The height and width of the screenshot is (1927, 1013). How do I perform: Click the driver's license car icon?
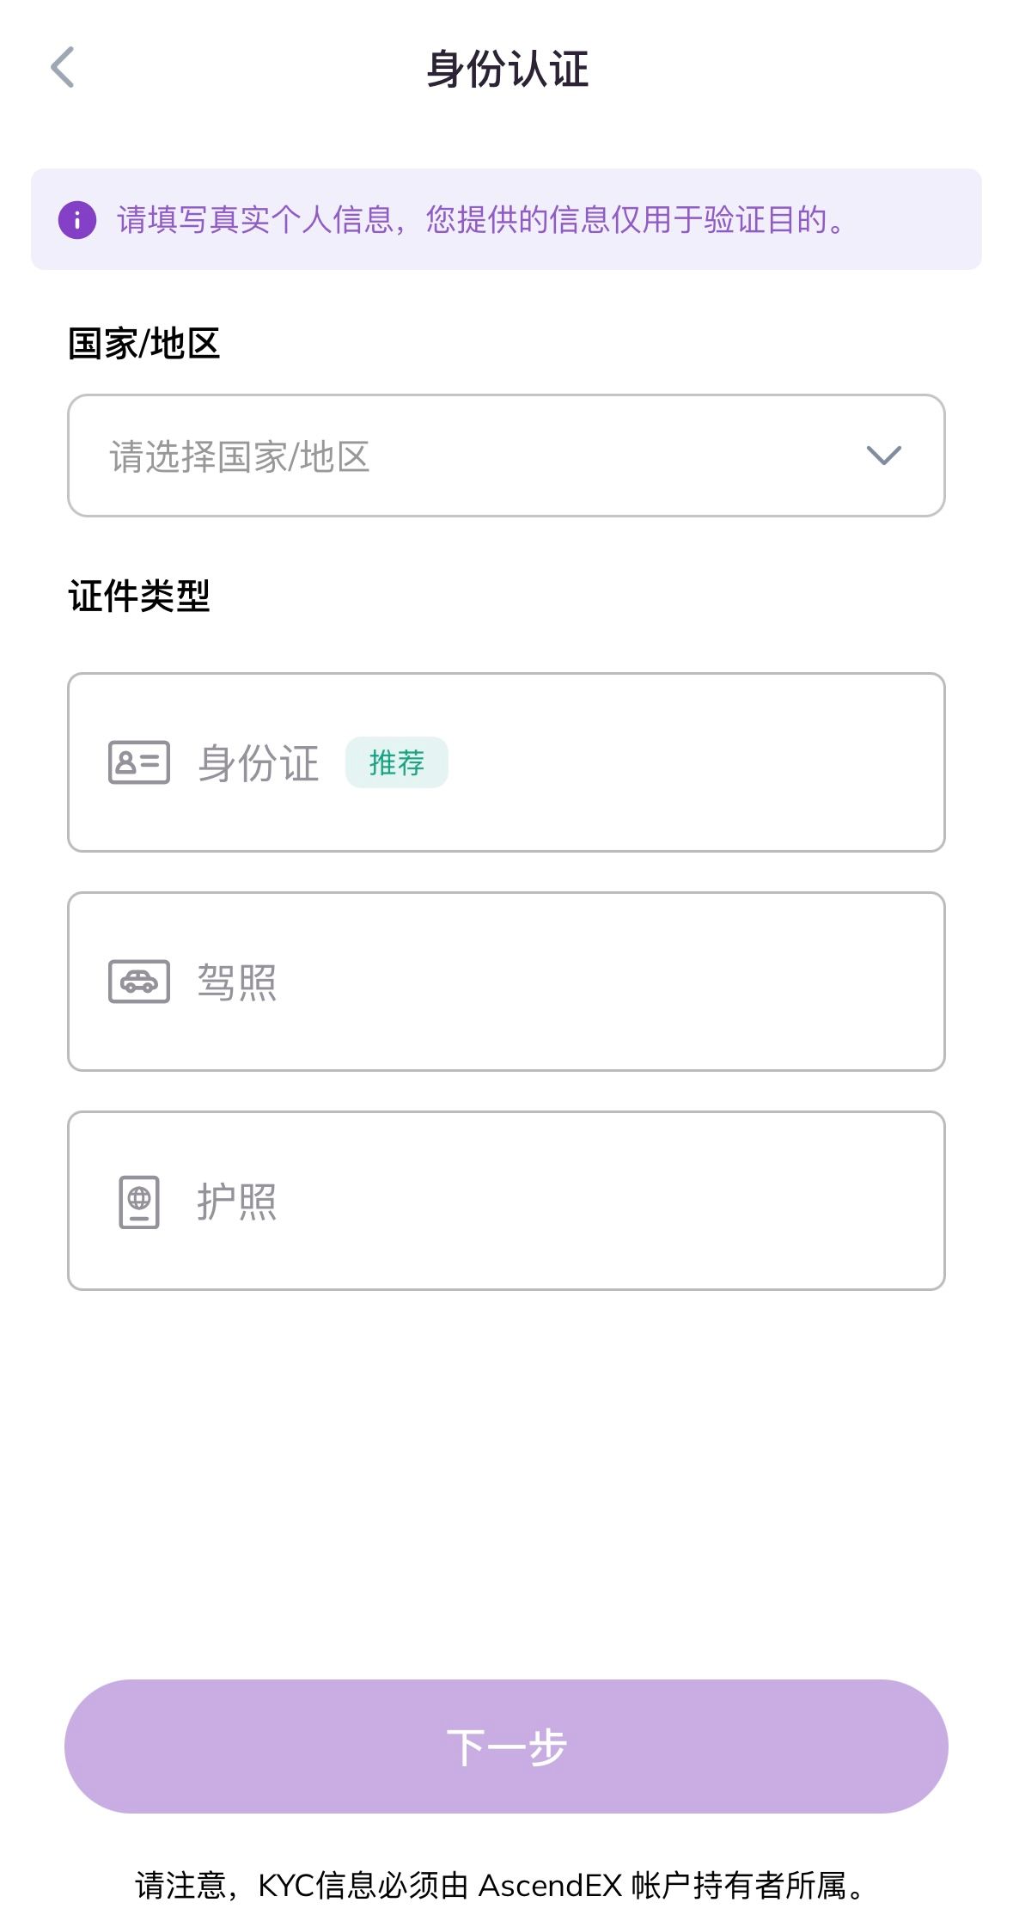coord(138,982)
